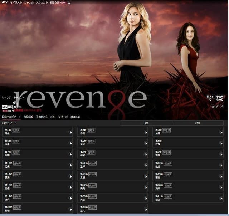Switch to the その他のシーズン tab
Screen dimensions: 229x216
pyautogui.click(x=45, y=117)
